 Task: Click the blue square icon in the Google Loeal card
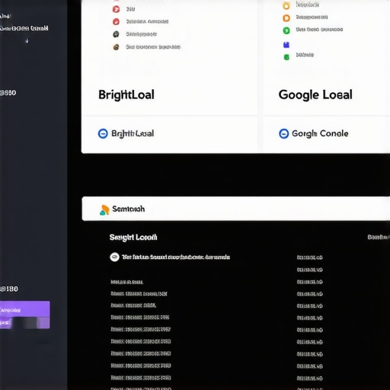[286, 45]
